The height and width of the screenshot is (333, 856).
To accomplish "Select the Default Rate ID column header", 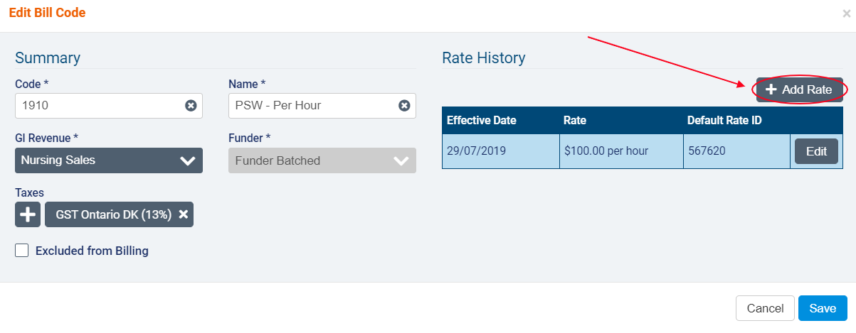I will coord(724,121).
